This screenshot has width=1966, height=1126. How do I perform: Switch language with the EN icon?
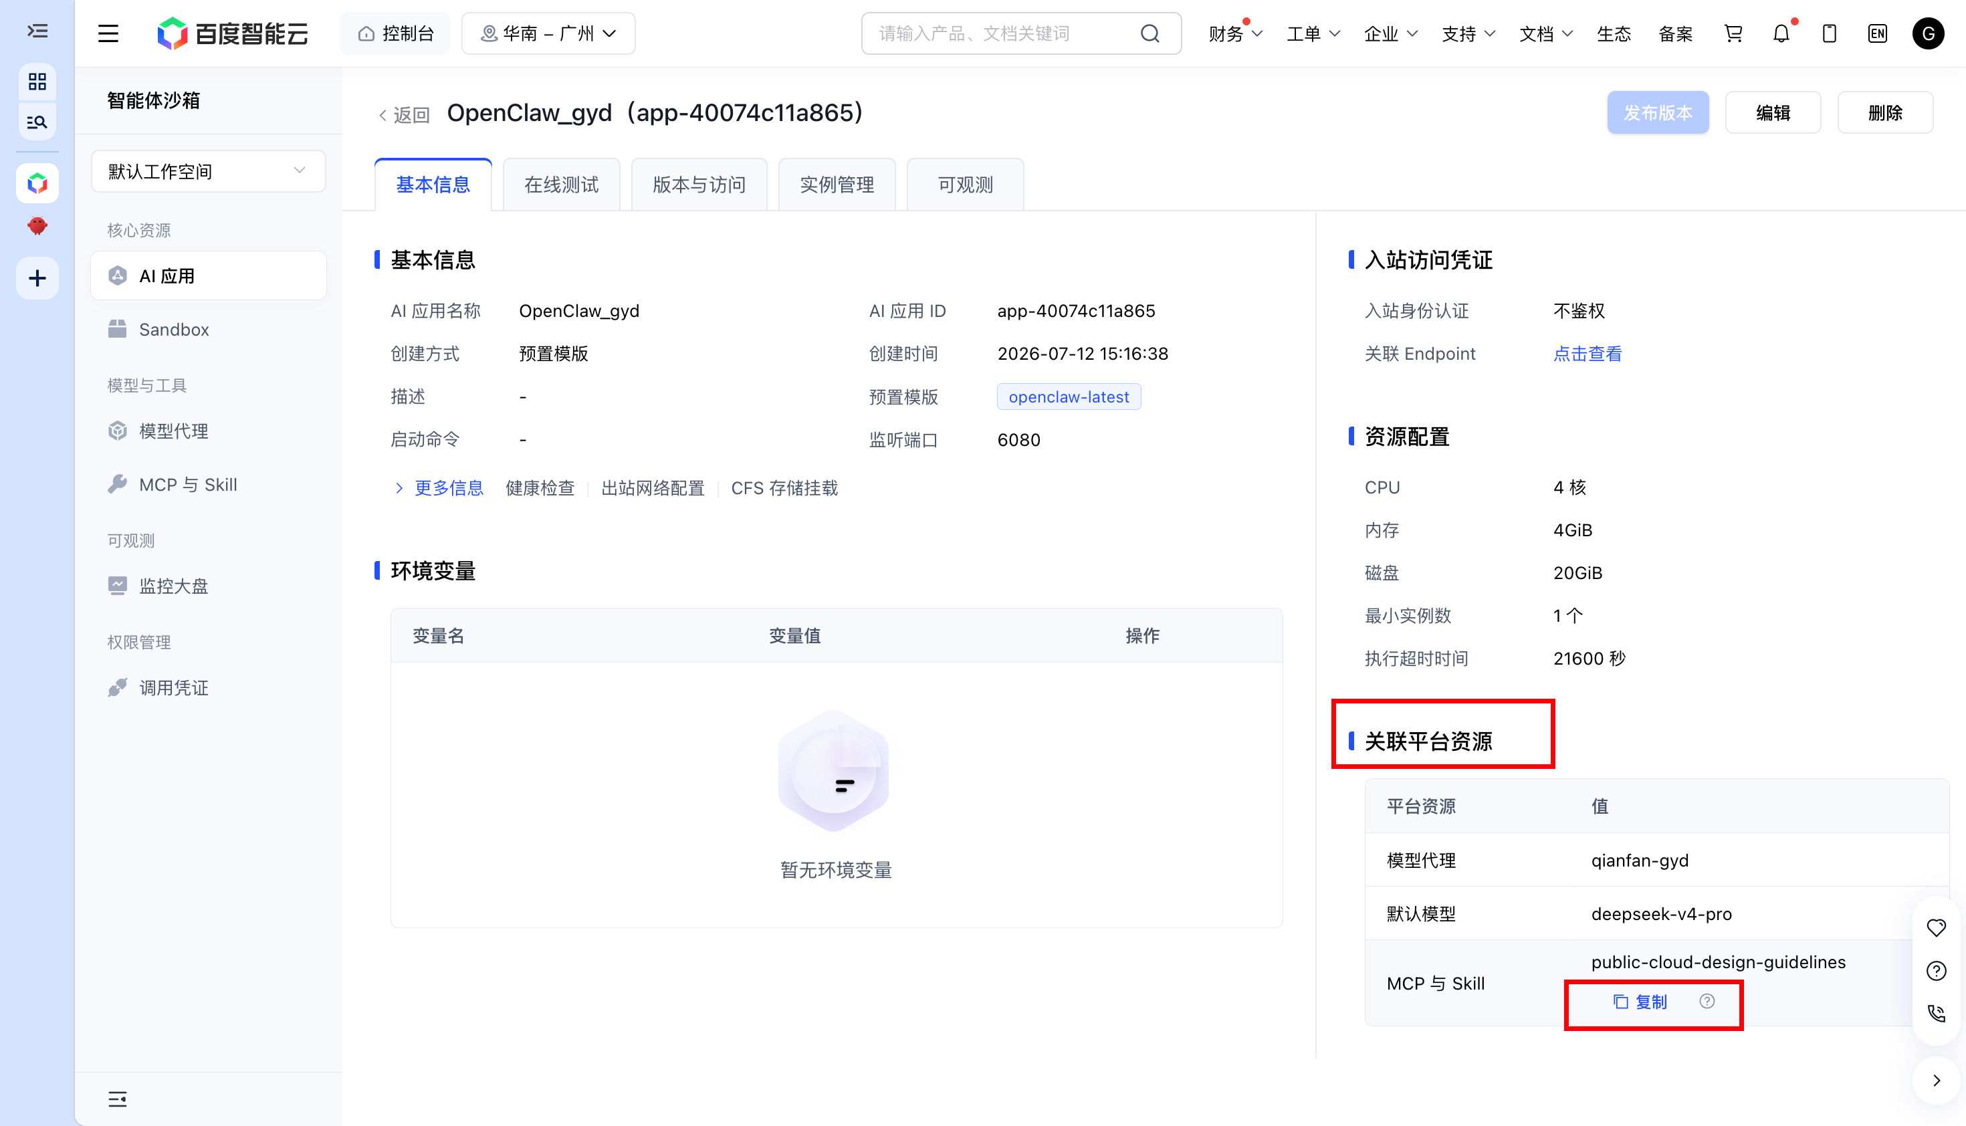click(x=1877, y=33)
